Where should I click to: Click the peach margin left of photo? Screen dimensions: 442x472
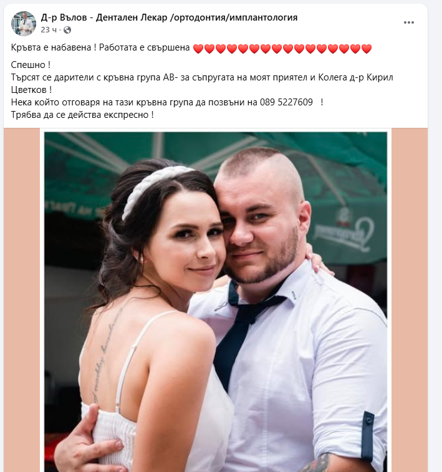pyautogui.click(x=22, y=300)
